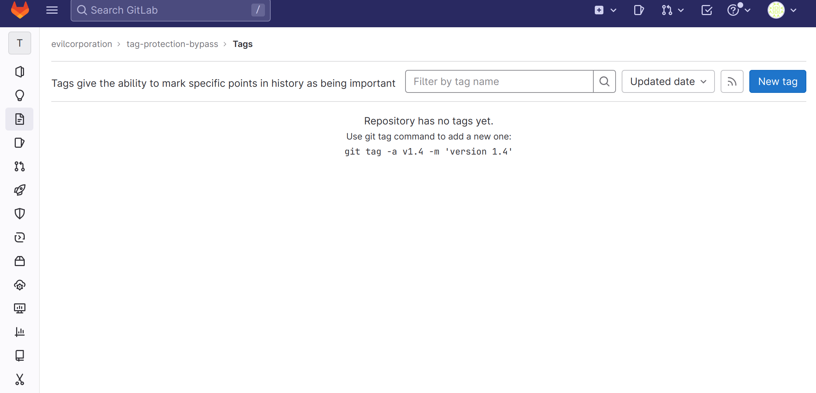The width and height of the screenshot is (816, 393).
Task: Focus the Filter by tag name field
Action: (x=499, y=81)
